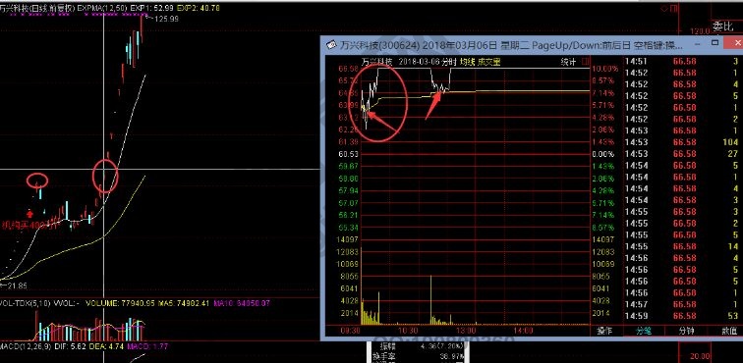Toggle the 成交量 volume label
Image resolution: width=743 pixels, height=363 pixels.
[488, 62]
